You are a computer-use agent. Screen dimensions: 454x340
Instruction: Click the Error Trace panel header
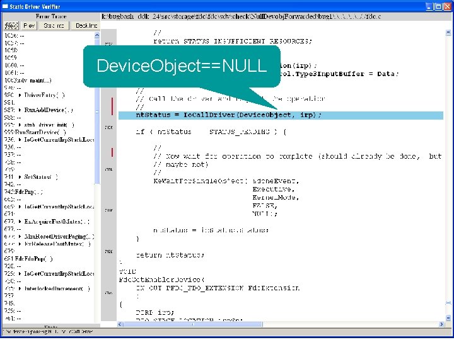pyautogui.click(x=51, y=16)
